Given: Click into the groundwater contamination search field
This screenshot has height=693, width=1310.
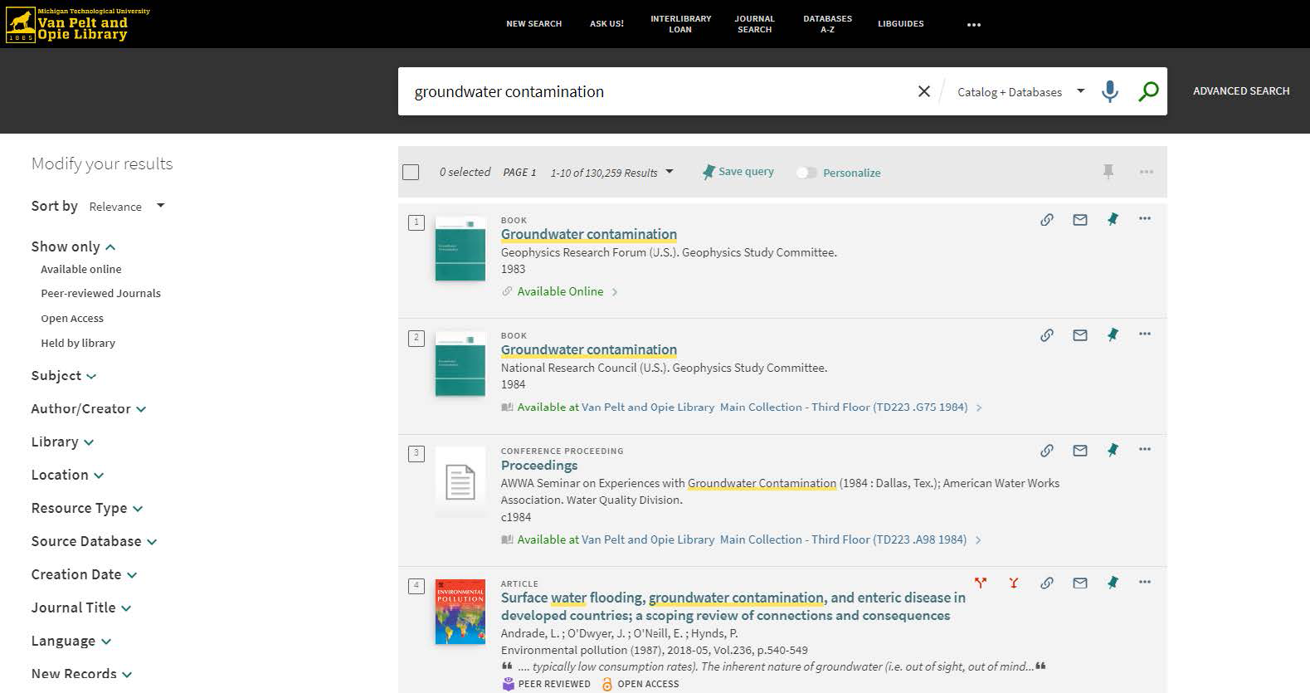Looking at the screenshot, I should tap(655, 91).
